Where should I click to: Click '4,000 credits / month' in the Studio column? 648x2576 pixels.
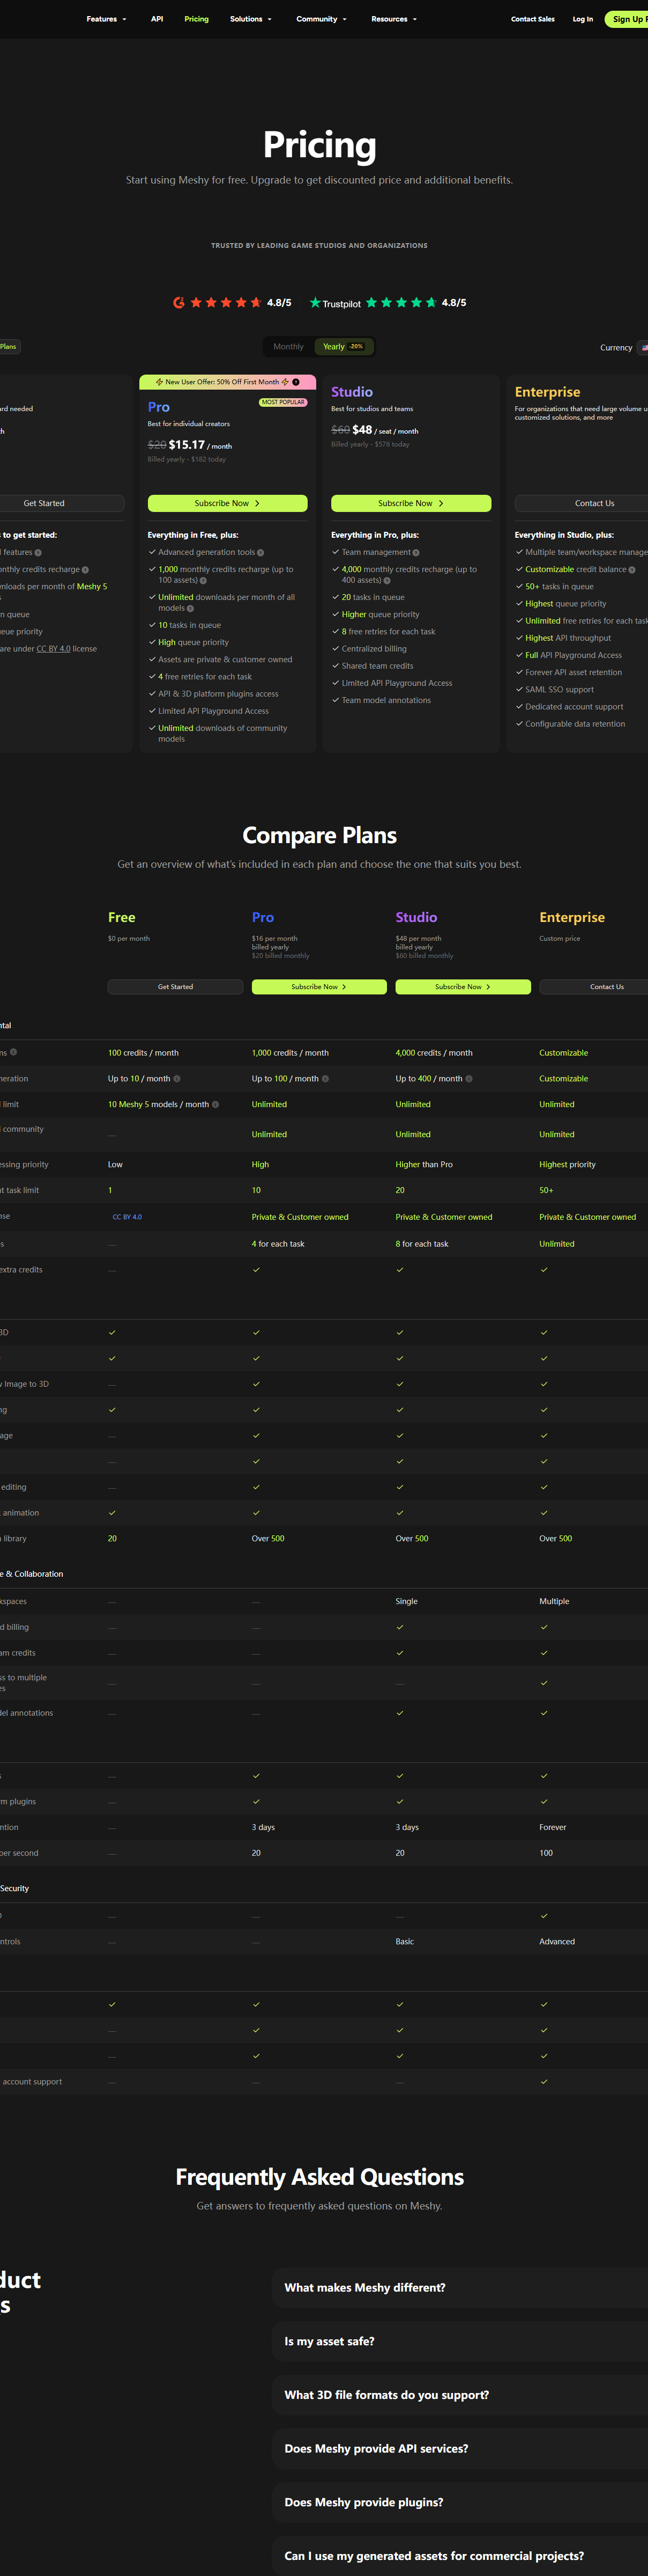(433, 1053)
